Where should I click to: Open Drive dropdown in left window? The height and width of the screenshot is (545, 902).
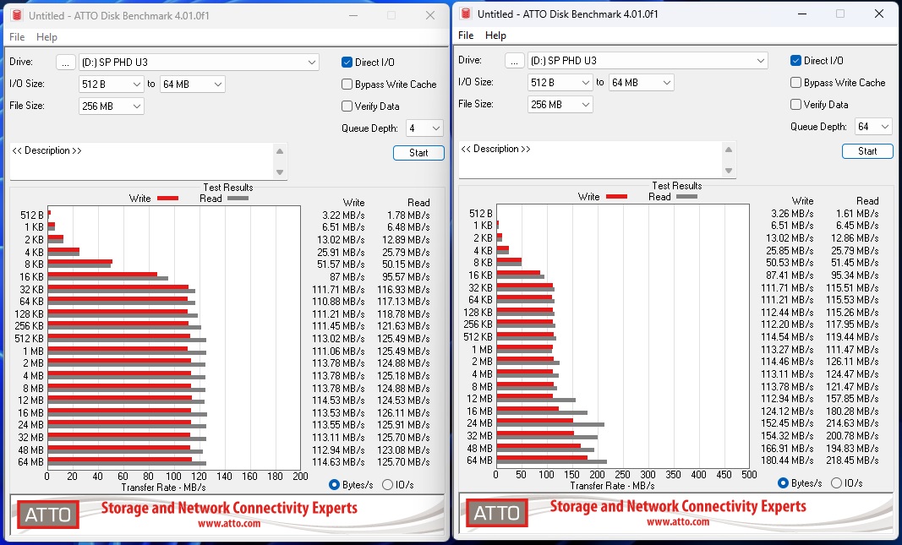coord(199,62)
